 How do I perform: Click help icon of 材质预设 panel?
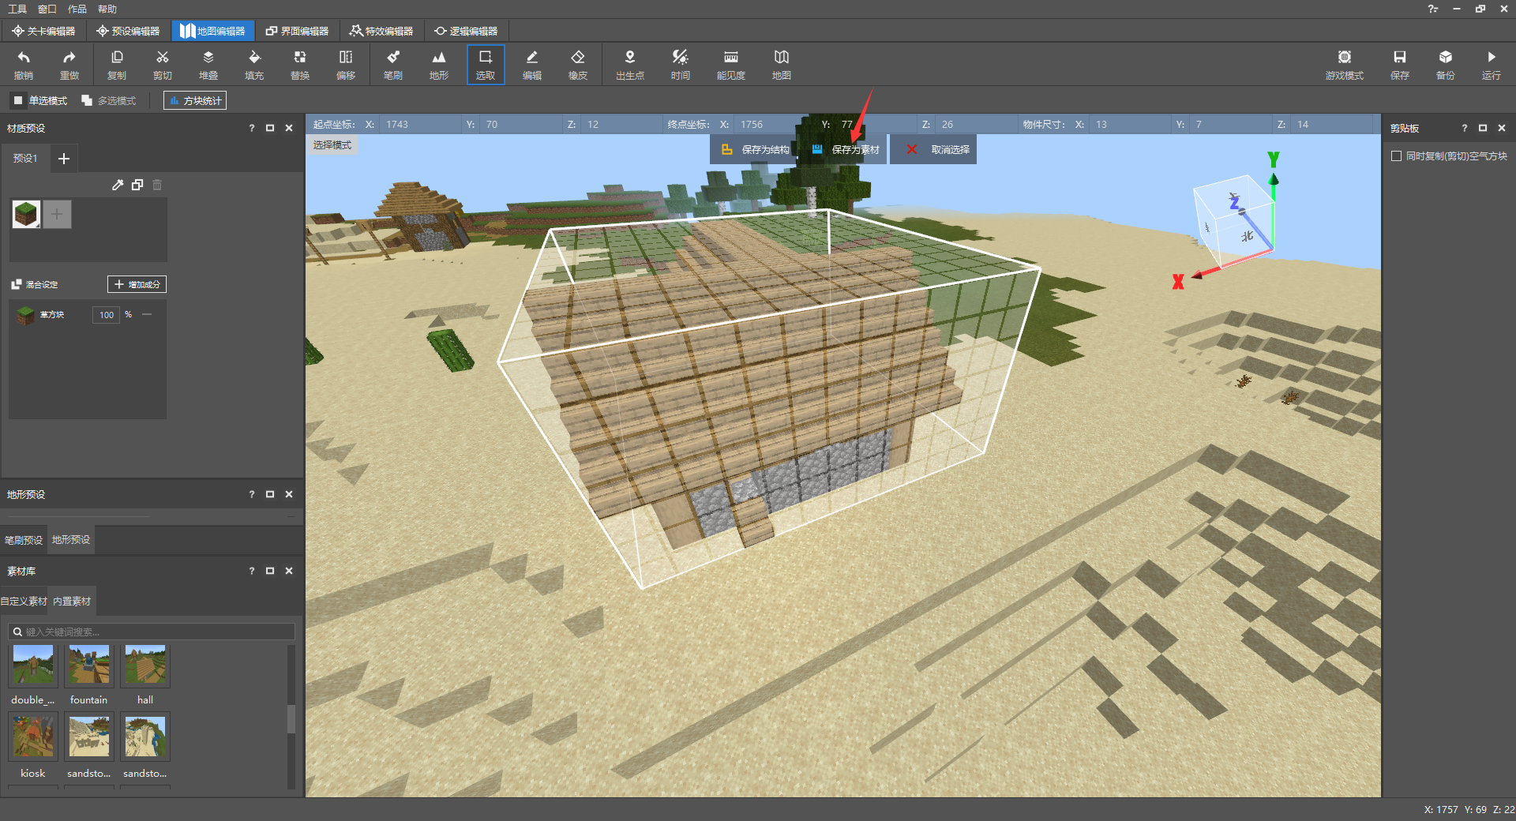(x=252, y=128)
